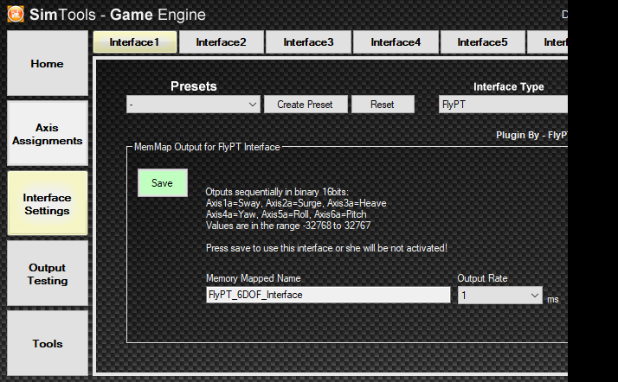Open Output Testing page
Viewport: 618px width, 382px height.
[x=48, y=274]
